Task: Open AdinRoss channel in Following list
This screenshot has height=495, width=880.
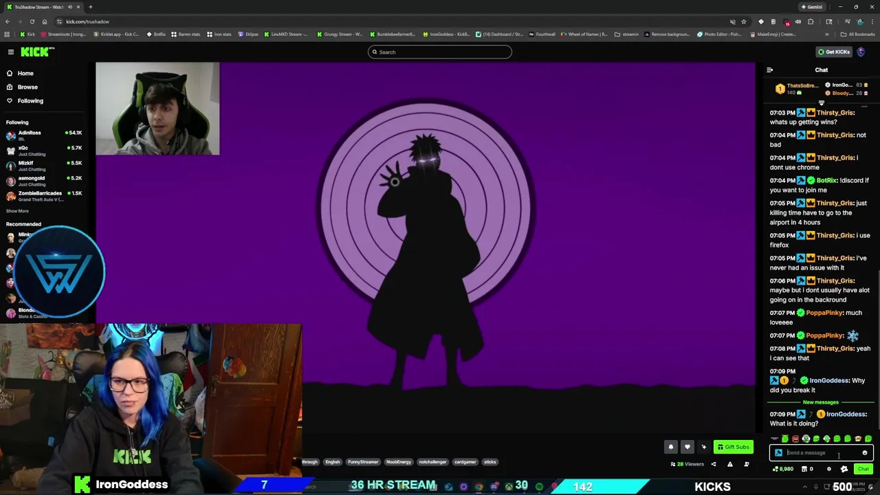Action: click(x=44, y=135)
